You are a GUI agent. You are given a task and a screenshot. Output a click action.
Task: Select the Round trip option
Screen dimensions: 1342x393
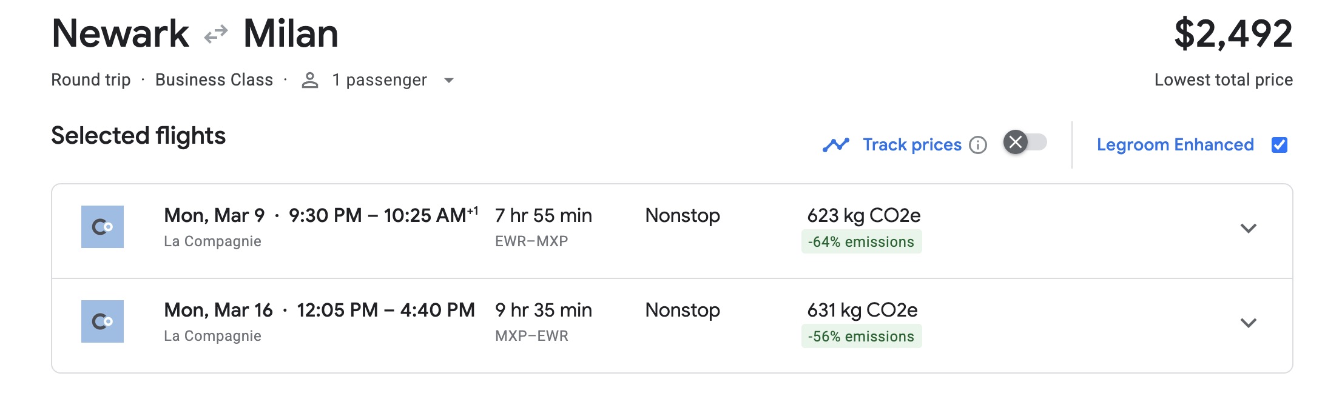click(x=91, y=79)
